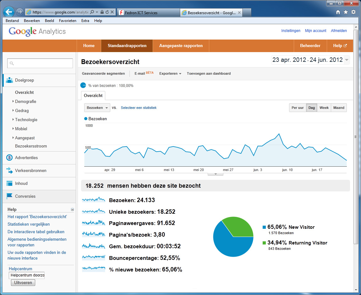Switch chart to Per uur view
Screen dimensions: 361x295
click(x=298, y=108)
